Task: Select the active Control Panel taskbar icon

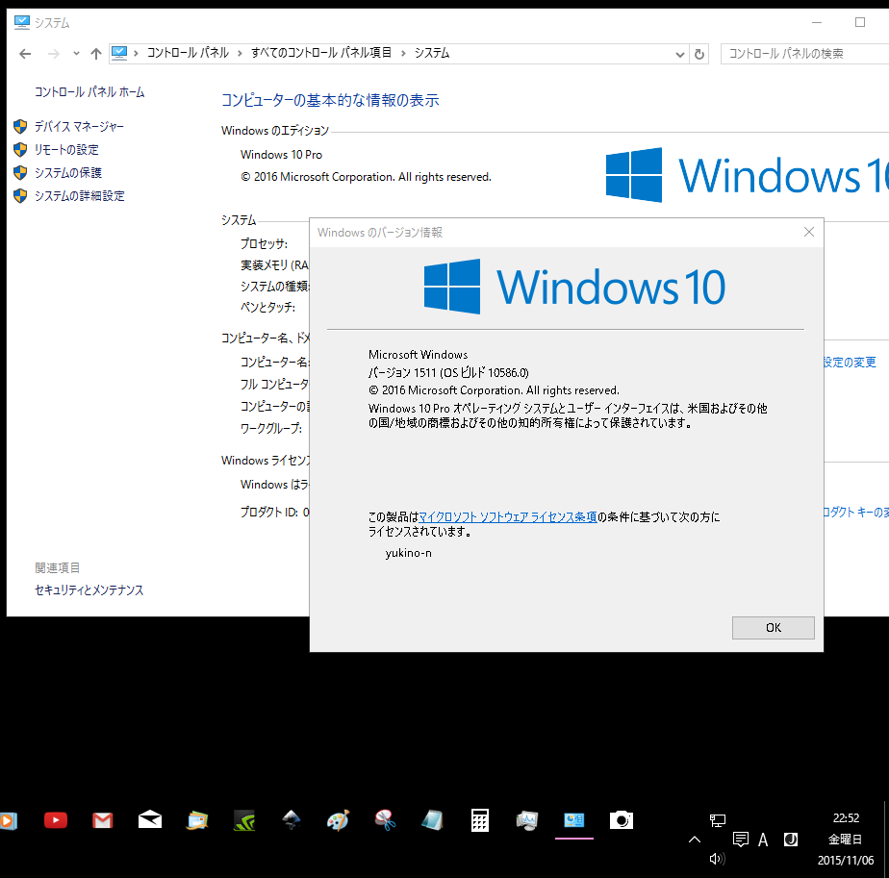Action: click(x=573, y=820)
